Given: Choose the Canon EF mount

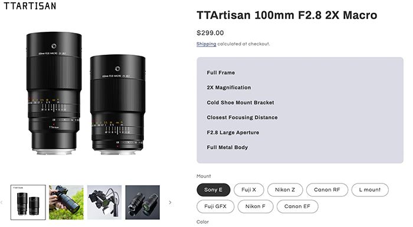Looking at the screenshot, I should point(297,206).
